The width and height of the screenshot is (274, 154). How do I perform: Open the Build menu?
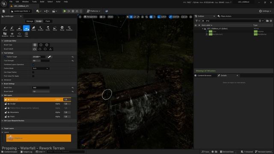tap(42, 2)
